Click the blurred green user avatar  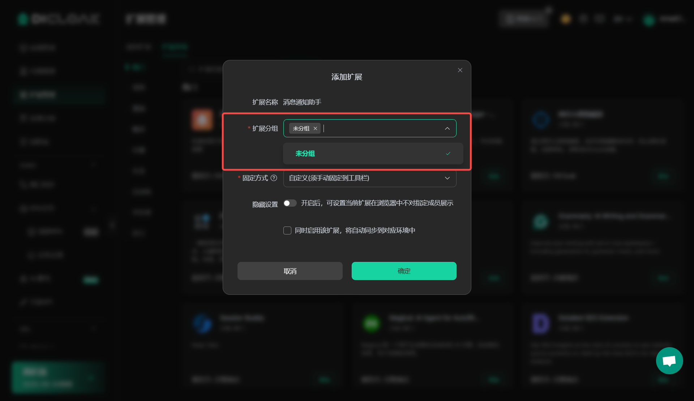(x=649, y=20)
